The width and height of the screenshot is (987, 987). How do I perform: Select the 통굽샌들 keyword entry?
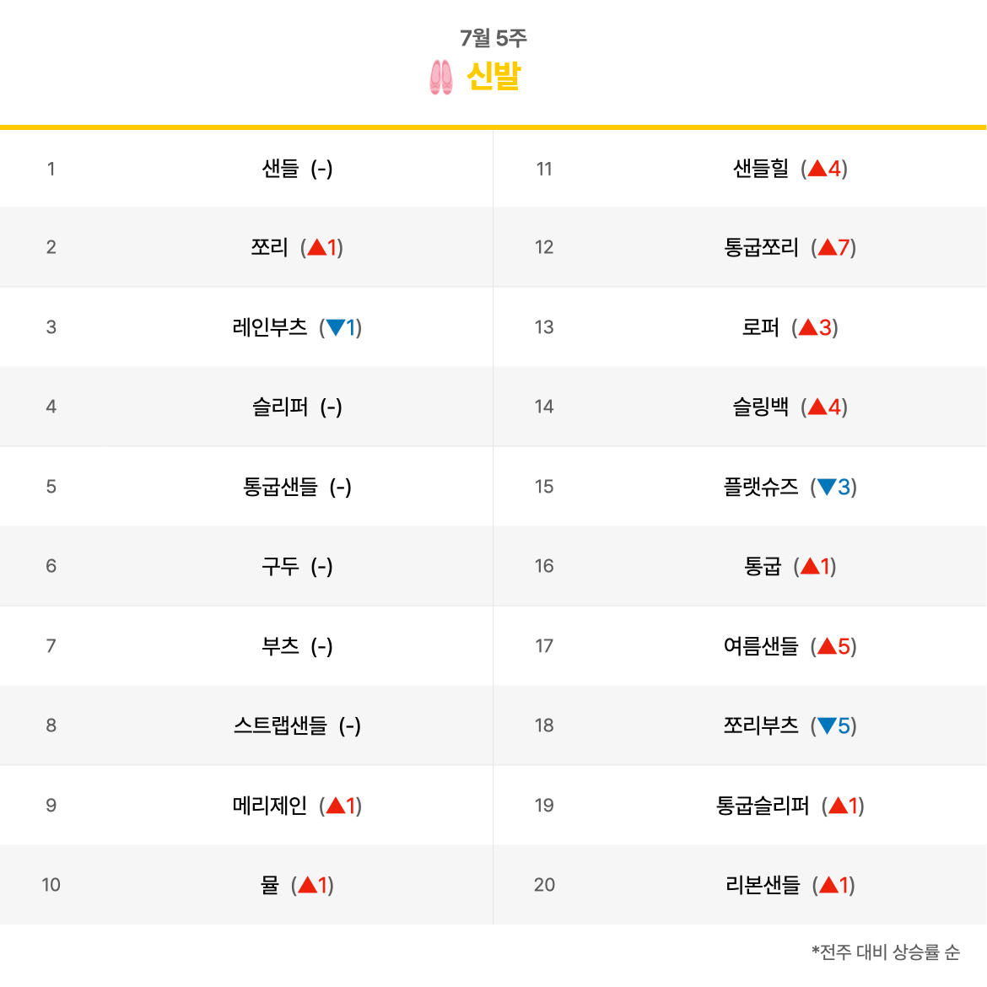(x=280, y=487)
